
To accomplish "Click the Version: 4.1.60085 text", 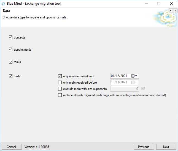I will (37, 147).
